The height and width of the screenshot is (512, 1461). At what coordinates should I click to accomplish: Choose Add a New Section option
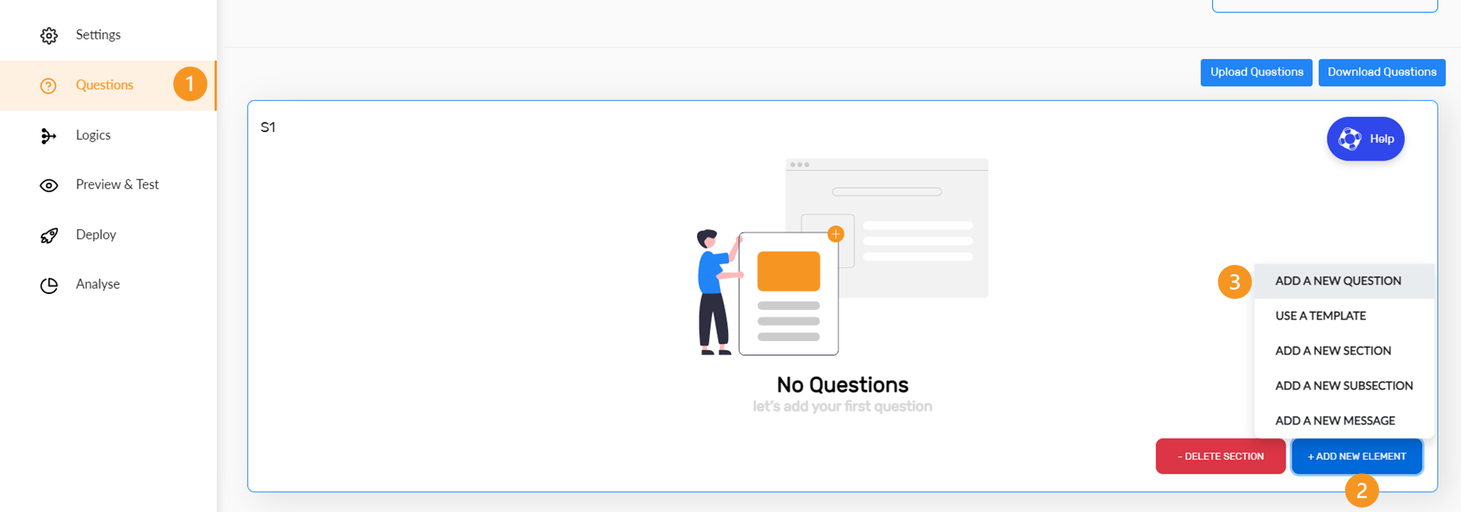click(1344, 351)
